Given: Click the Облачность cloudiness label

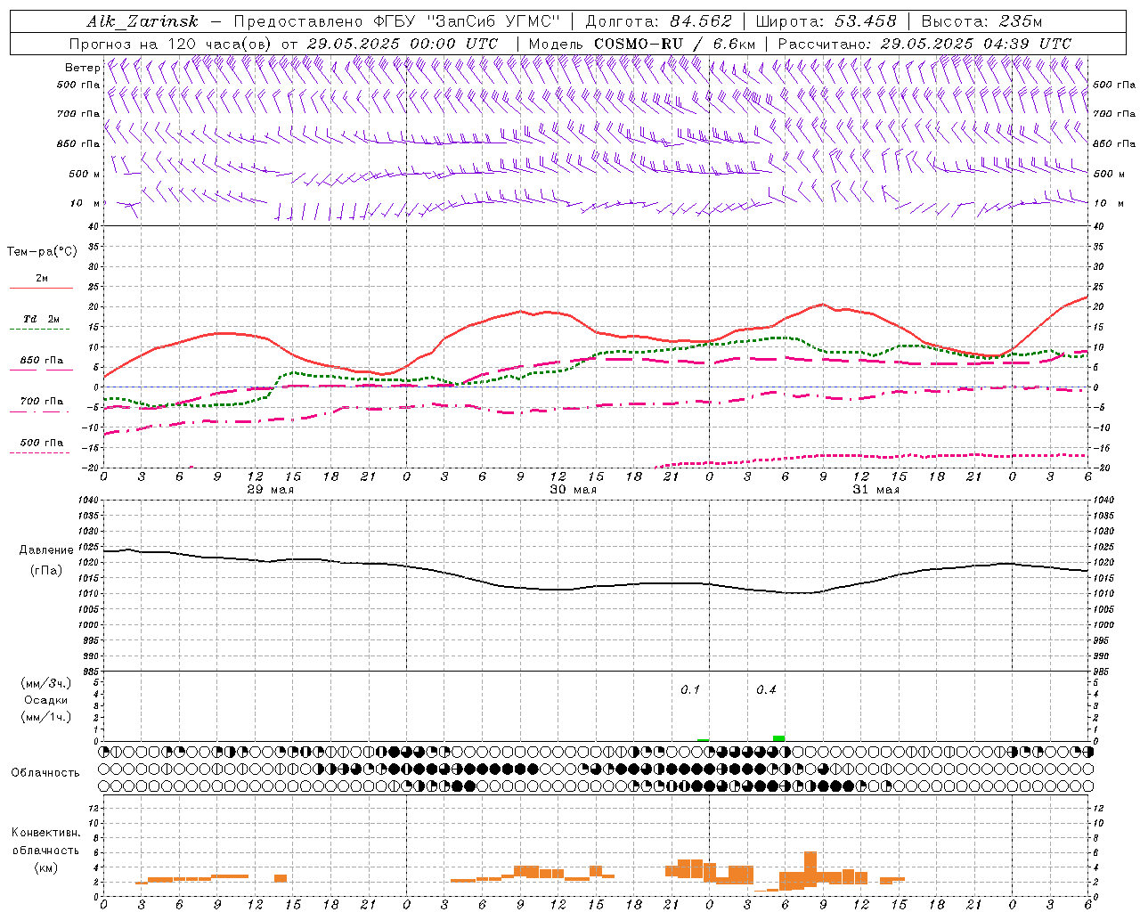Looking at the screenshot, I should pos(45,772).
